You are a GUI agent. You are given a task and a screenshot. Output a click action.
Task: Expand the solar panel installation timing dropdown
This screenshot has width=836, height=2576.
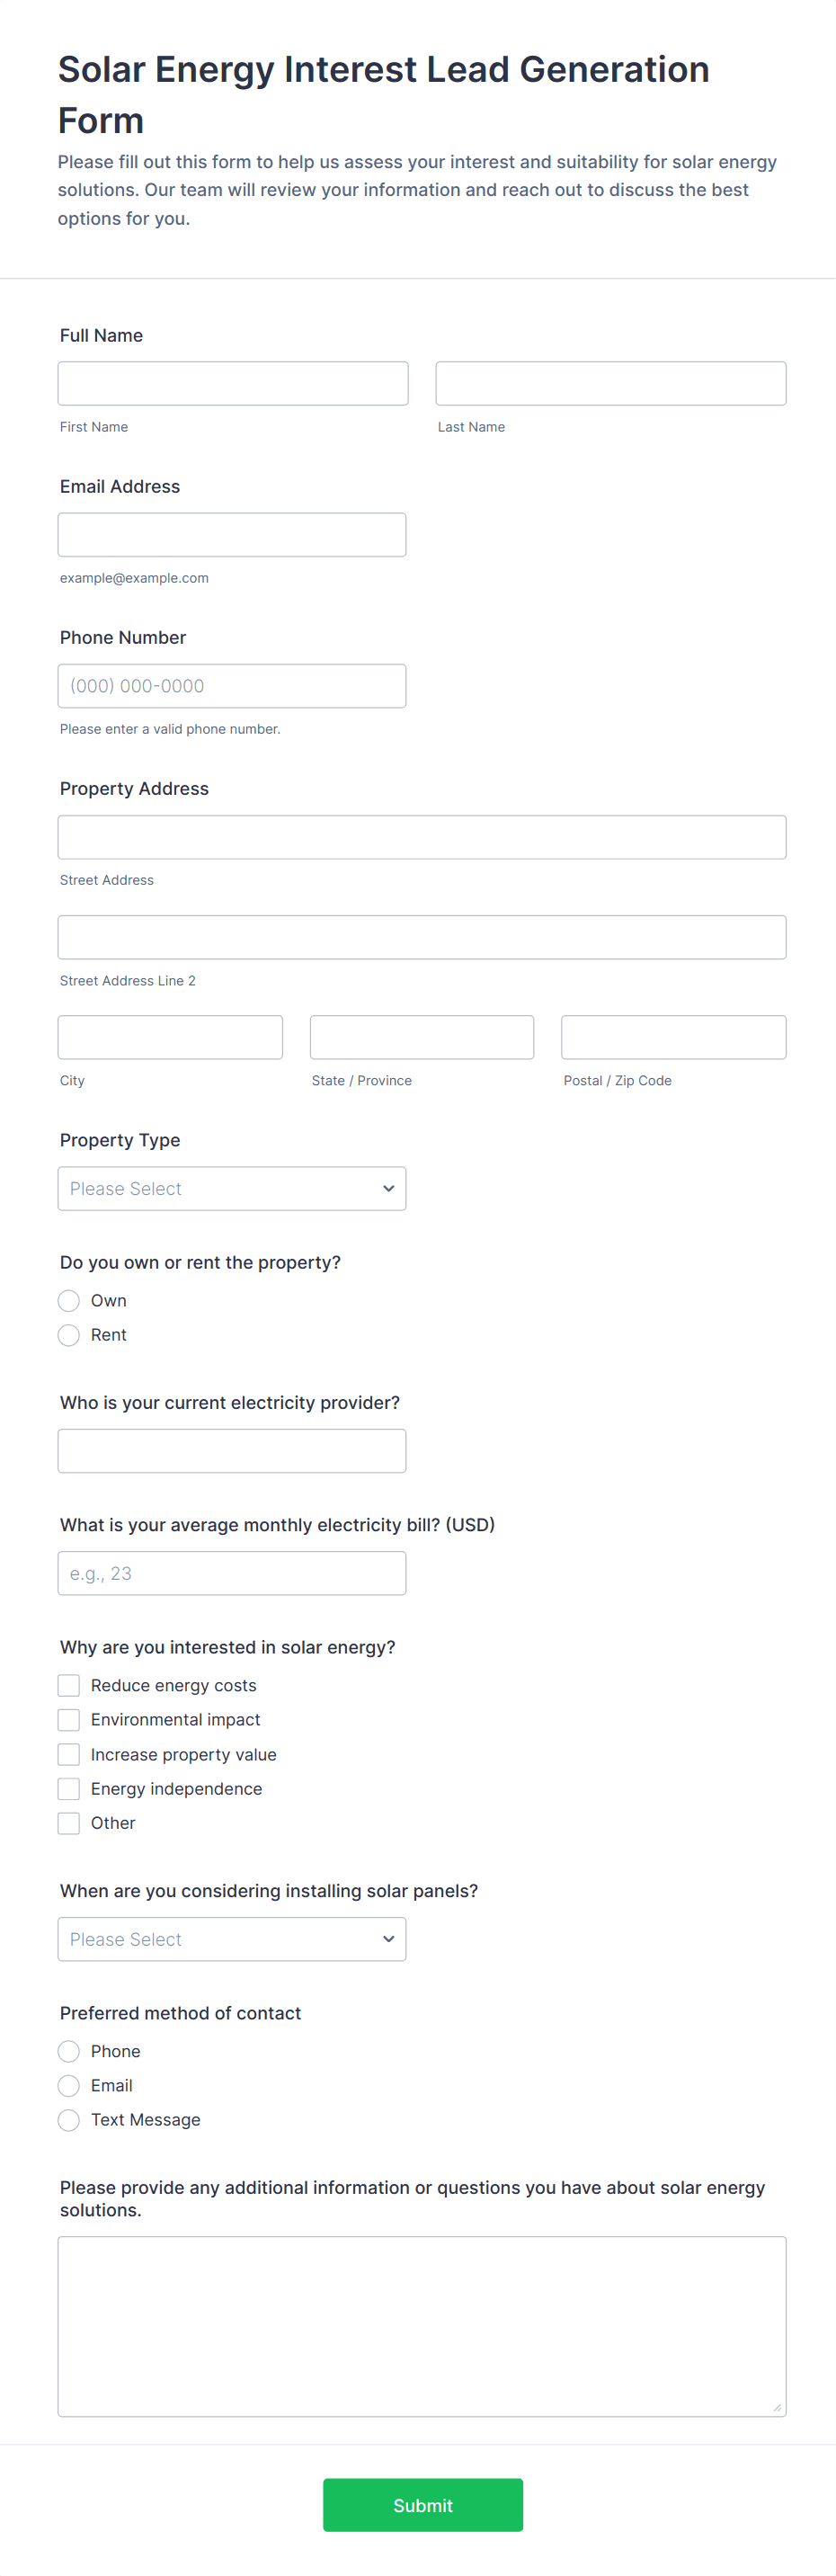[x=231, y=1939]
